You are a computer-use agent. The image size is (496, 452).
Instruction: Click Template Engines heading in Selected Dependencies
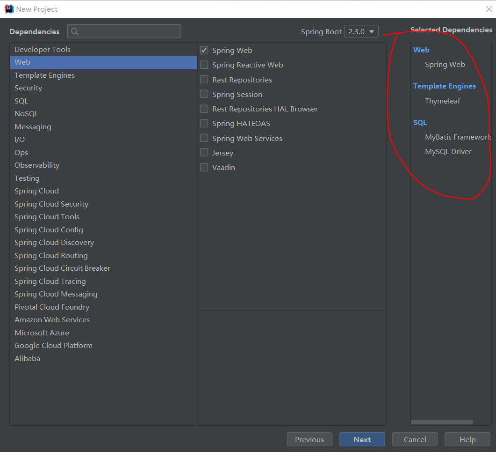point(444,86)
